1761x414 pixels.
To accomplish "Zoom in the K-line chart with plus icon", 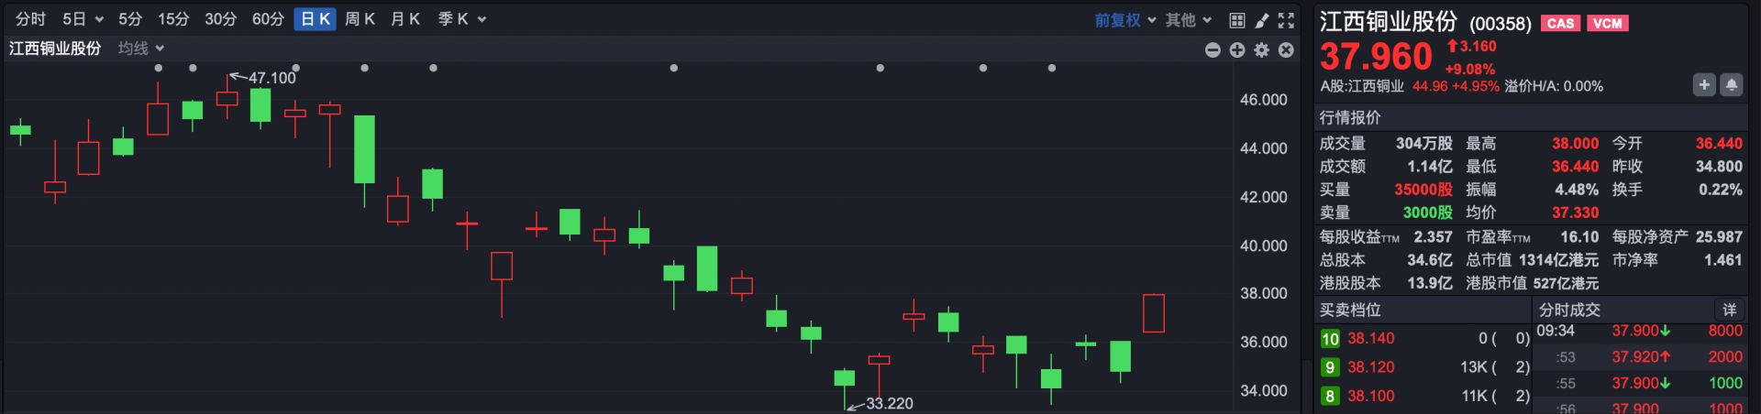I will [x=1237, y=50].
